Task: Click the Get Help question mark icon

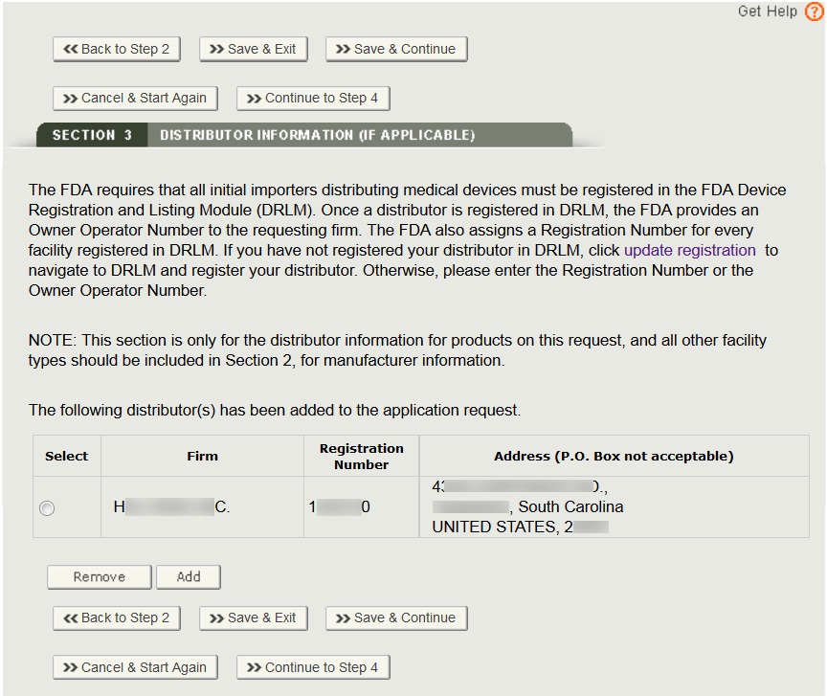Action: point(813,11)
